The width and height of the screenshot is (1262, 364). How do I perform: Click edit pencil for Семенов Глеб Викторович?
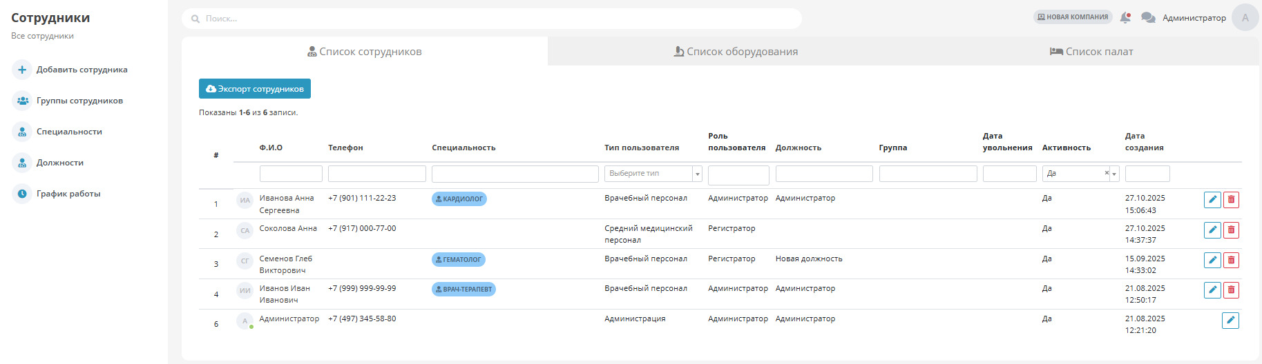point(1212,261)
